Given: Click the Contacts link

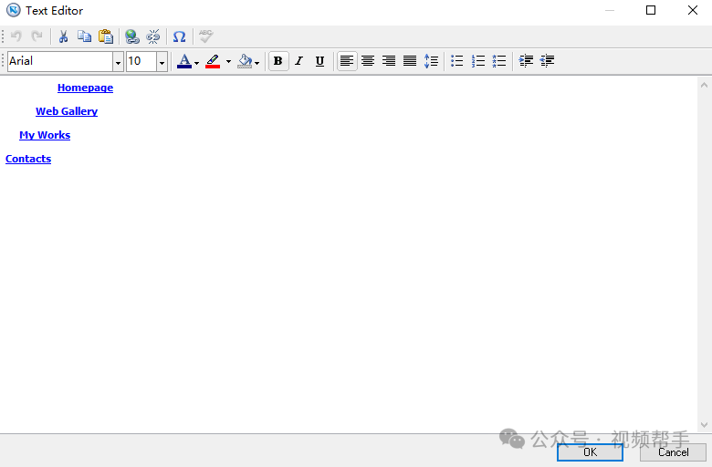Looking at the screenshot, I should click(28, 159).
